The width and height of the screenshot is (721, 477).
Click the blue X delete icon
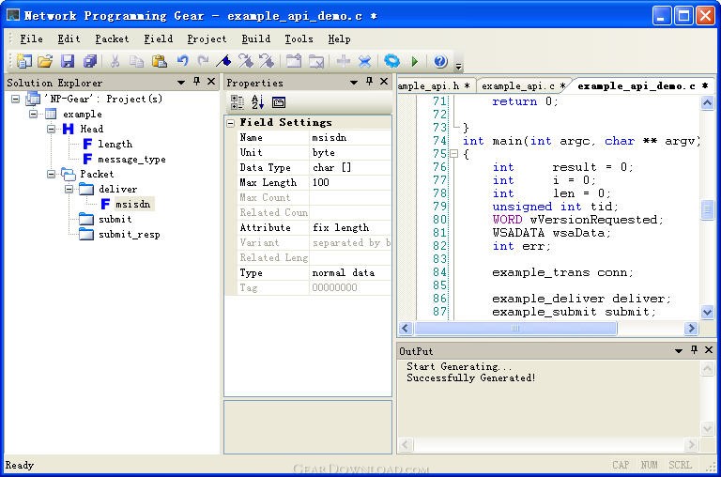364,61
